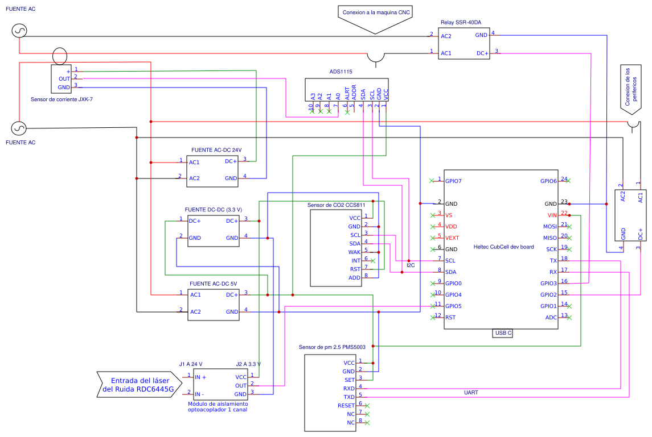Click the FUENTE AC-DC 24V supply block
The width and height of the screenshot is (652, 437).
tap(214, 170)
